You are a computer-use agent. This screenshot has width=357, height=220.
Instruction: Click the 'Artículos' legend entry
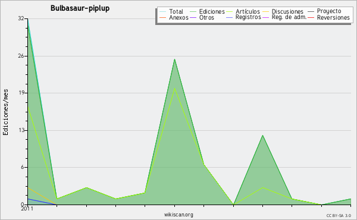click(x=243, y=11)
